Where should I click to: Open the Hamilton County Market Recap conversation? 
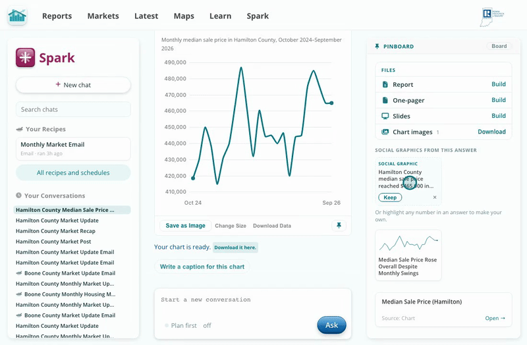point(55,231)
